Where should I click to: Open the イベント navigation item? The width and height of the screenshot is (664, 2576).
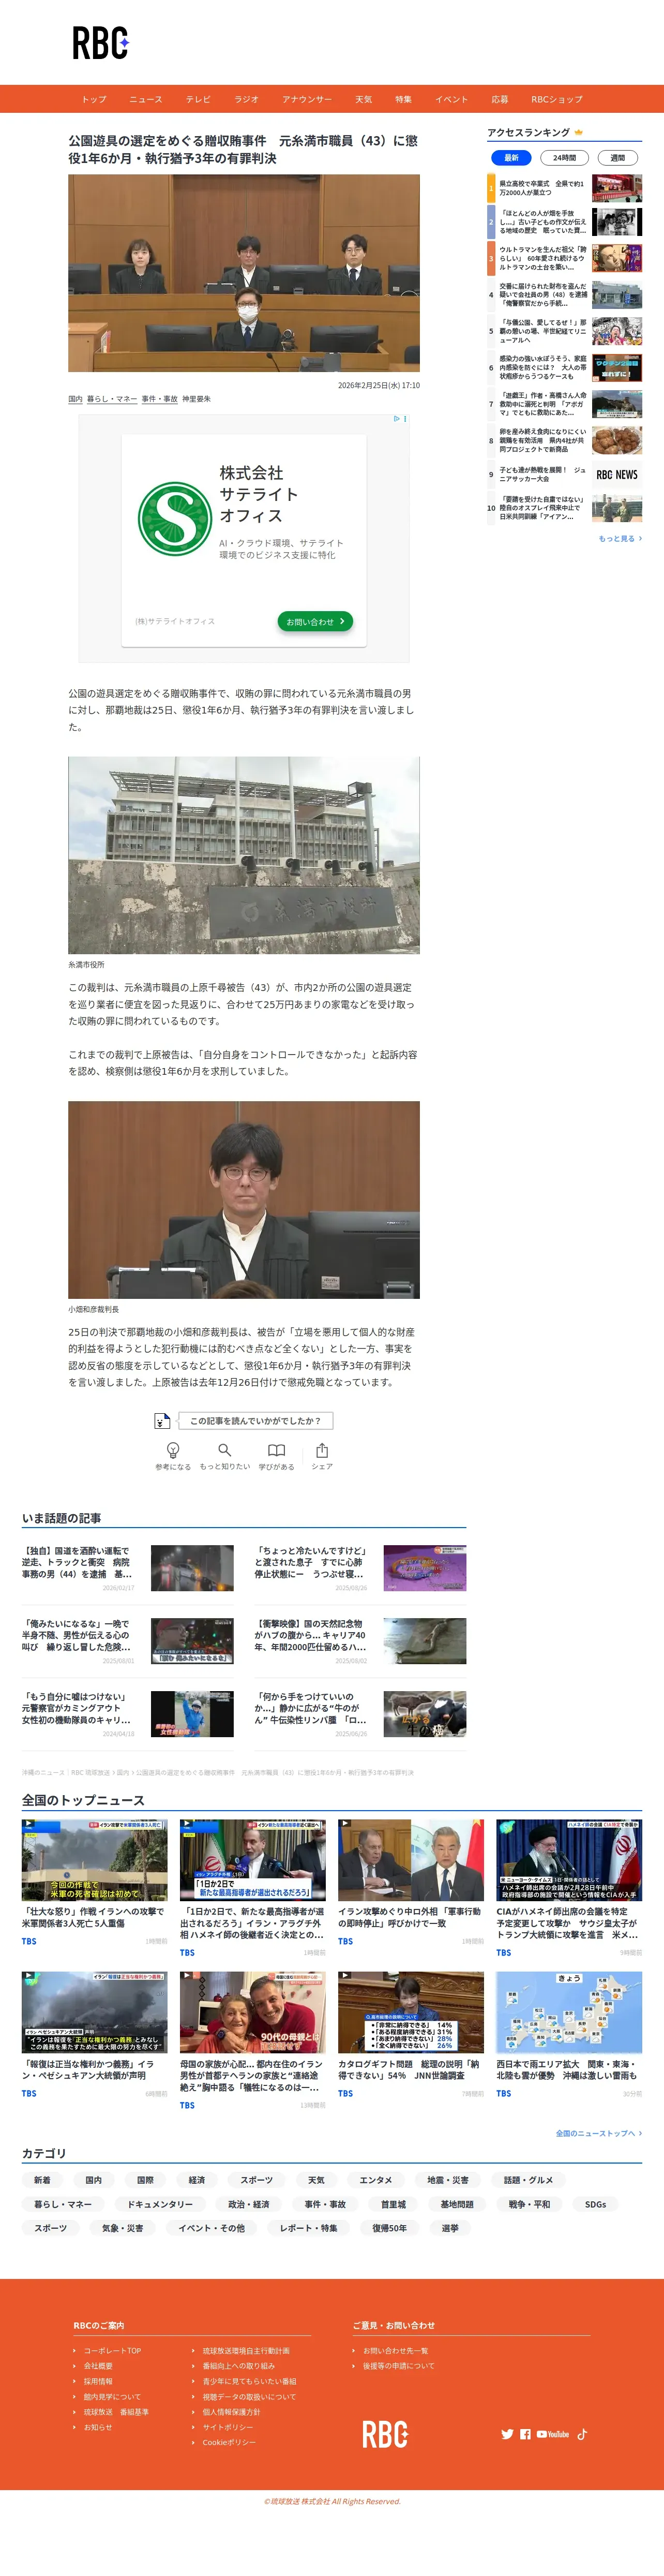451,99
